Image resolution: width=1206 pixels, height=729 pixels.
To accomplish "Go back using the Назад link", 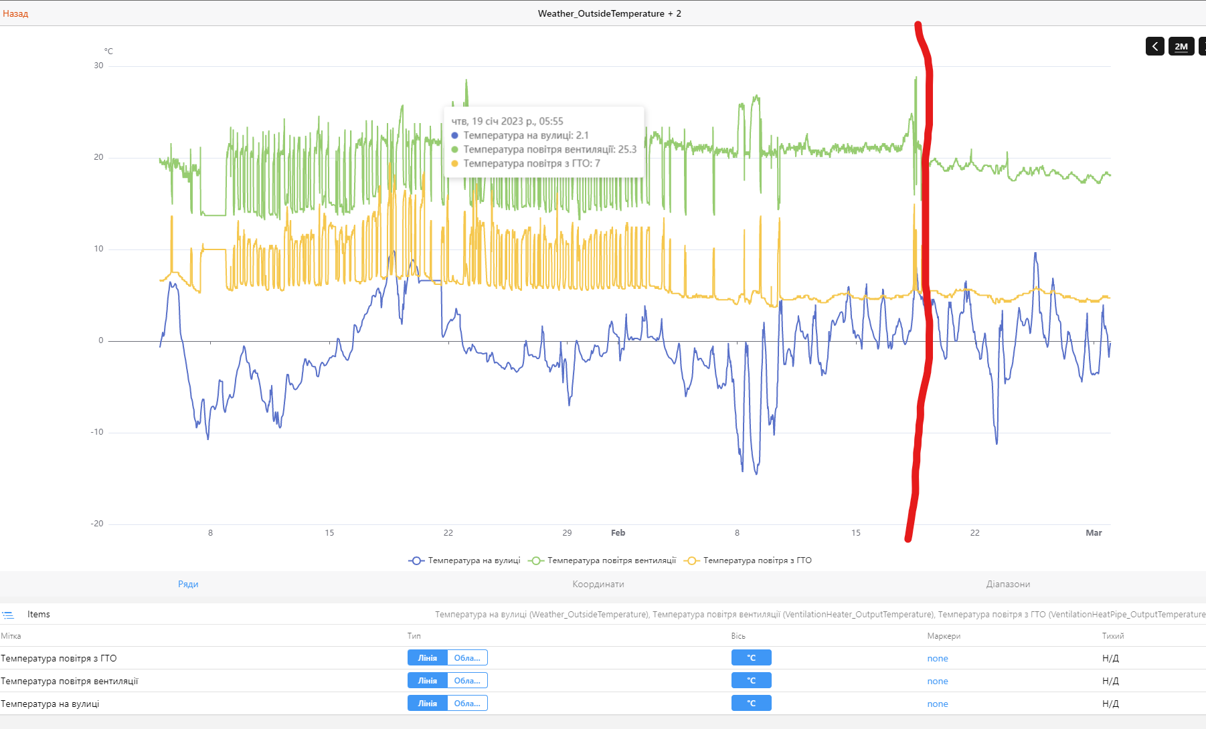I will point(15,13).
